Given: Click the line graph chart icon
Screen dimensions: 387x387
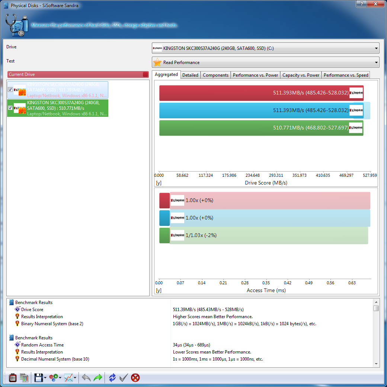Looking at the screenshot, I should (68, 378).
